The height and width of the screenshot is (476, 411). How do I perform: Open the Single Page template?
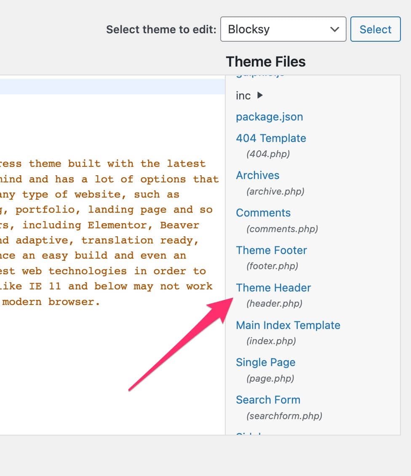click(x=265, y=362)
